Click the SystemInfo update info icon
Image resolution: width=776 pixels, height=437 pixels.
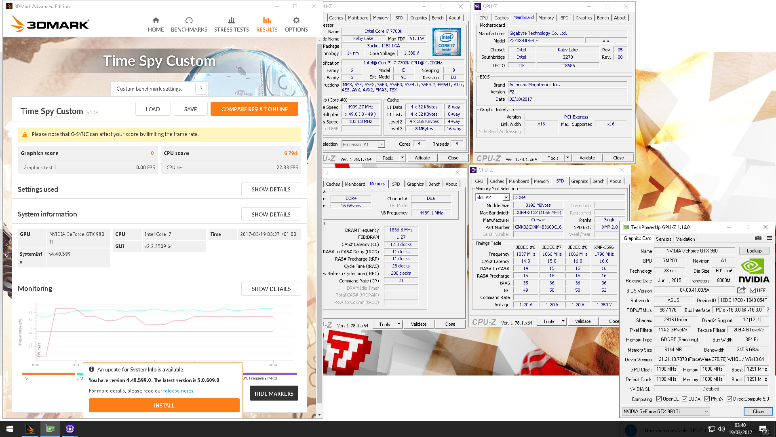tap(91, 369)
